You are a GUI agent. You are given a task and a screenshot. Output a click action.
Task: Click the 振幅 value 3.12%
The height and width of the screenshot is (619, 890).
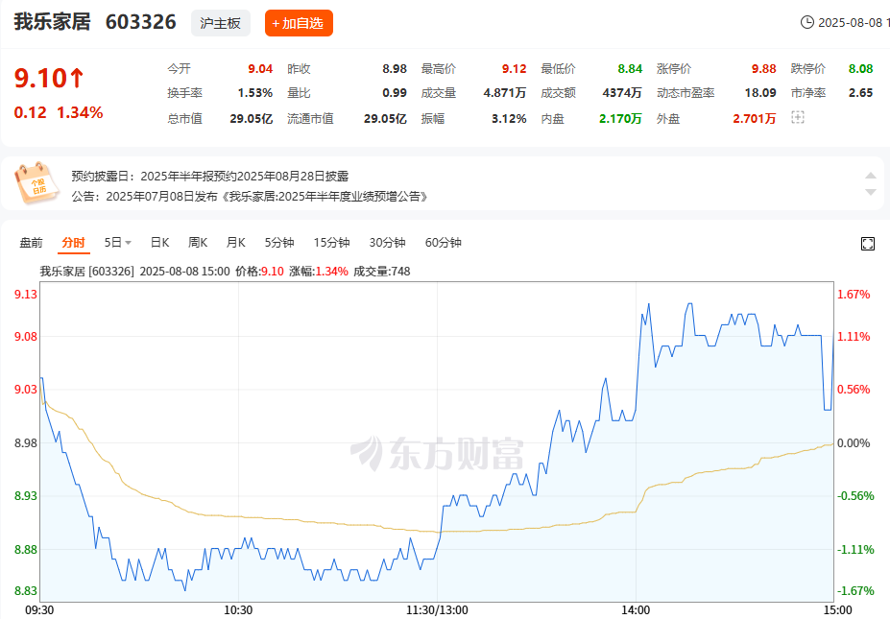coord(509,119)
